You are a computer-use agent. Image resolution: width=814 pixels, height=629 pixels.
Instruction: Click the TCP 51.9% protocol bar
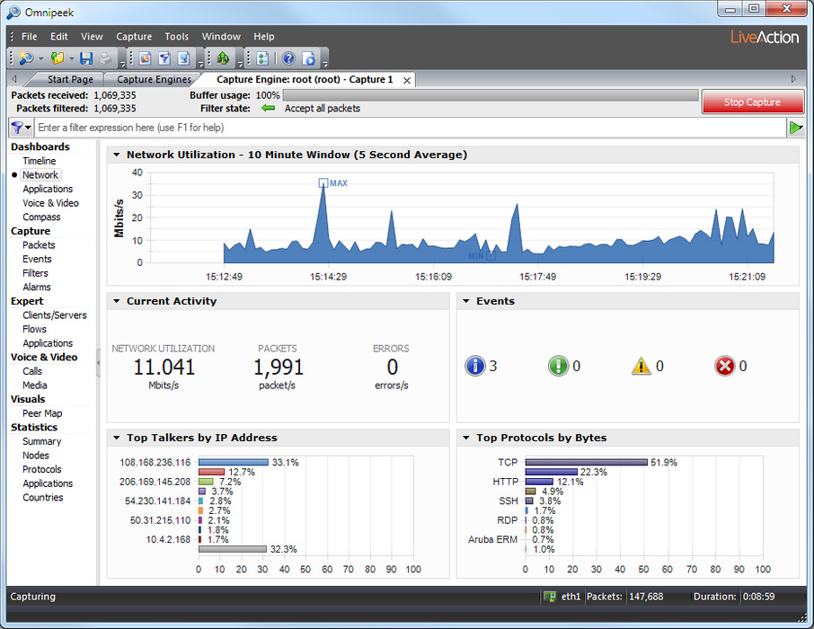pos(587,462)
